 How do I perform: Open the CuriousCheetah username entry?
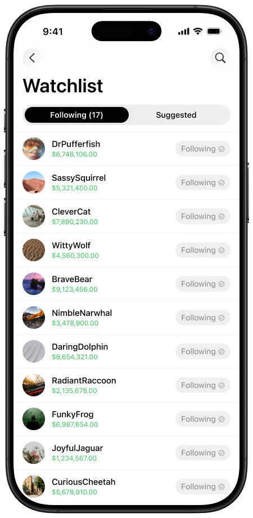(x=84, y=482)
